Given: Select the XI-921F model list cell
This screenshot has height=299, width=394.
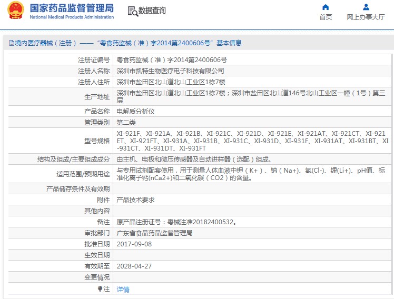Looking at the screenshot, I should pos(252,141).
